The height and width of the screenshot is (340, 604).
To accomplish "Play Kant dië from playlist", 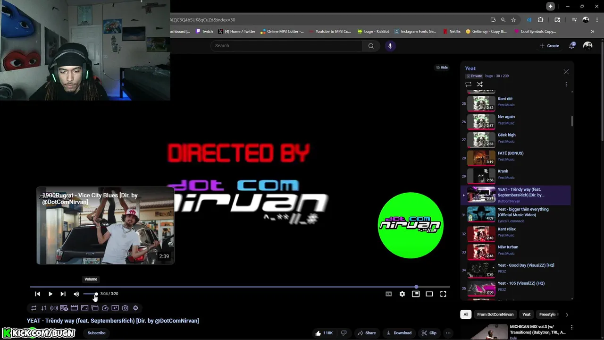I will pyautogui.click(x=516, y=103).
